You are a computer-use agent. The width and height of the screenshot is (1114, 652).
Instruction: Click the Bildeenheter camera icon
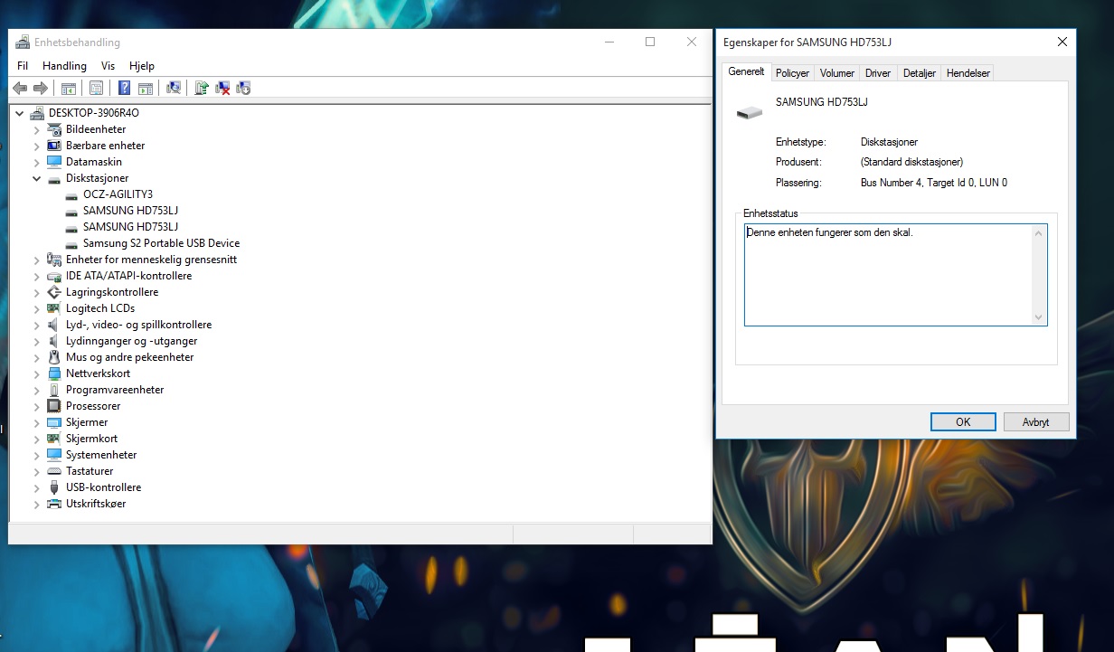coord(54,129)
